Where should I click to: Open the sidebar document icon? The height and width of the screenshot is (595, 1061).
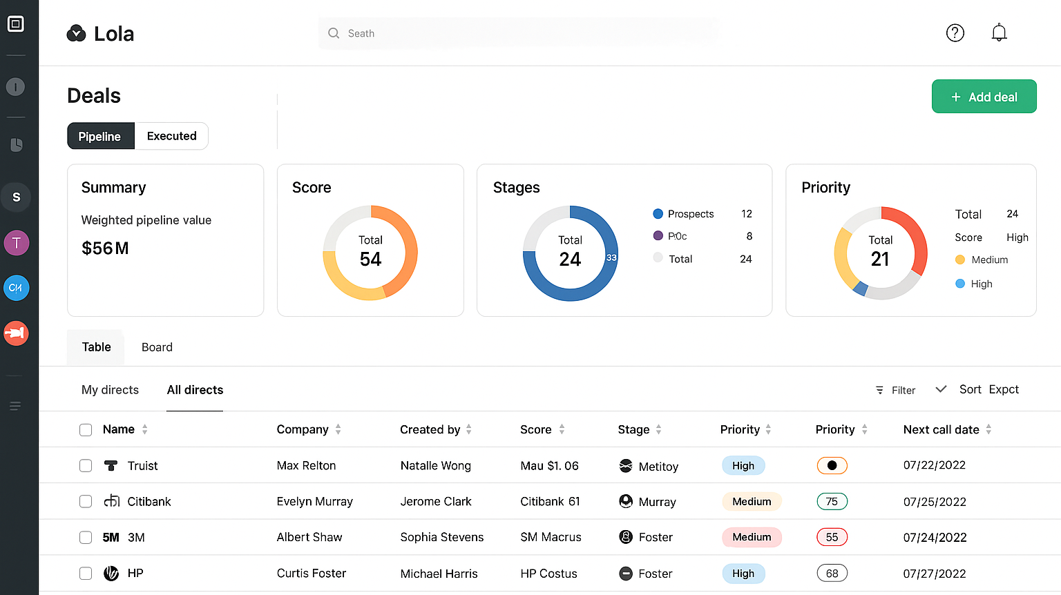pyautogui.click(x=16, y=145)
